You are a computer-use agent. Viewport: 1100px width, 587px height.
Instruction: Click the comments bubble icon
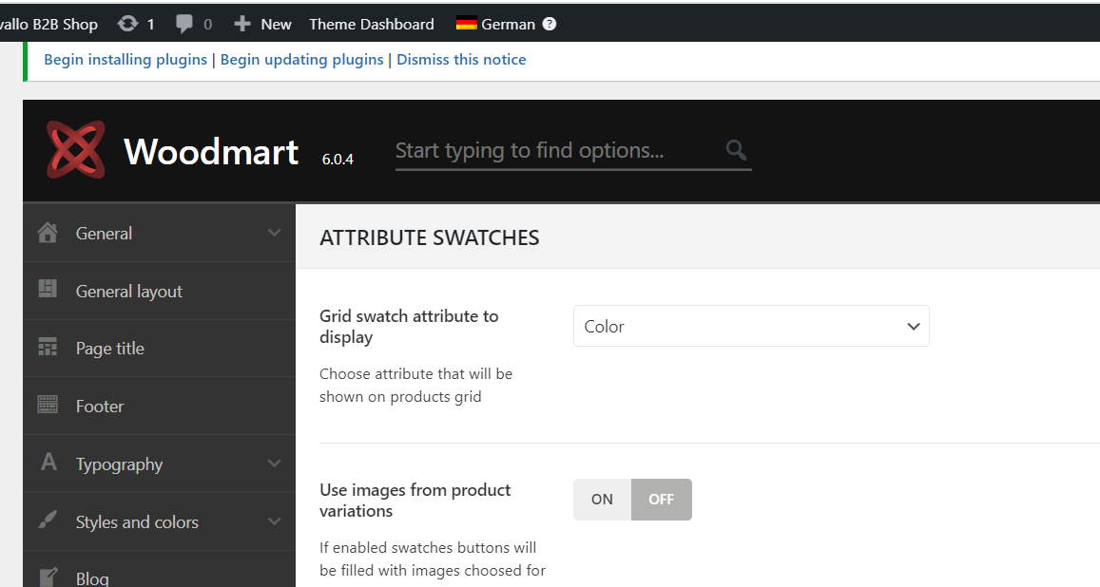(x=184, y=24)
